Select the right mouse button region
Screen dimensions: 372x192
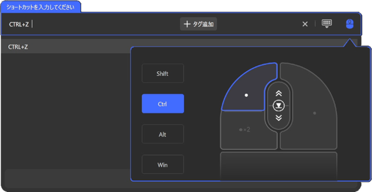point(312,109)
